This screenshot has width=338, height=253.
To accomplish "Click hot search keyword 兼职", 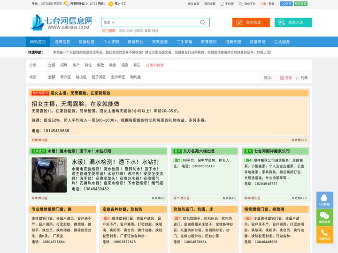I will click(x=148, y=31).
